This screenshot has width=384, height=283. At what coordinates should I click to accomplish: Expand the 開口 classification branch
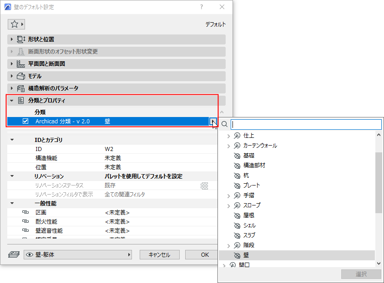[x=224, y=265]
